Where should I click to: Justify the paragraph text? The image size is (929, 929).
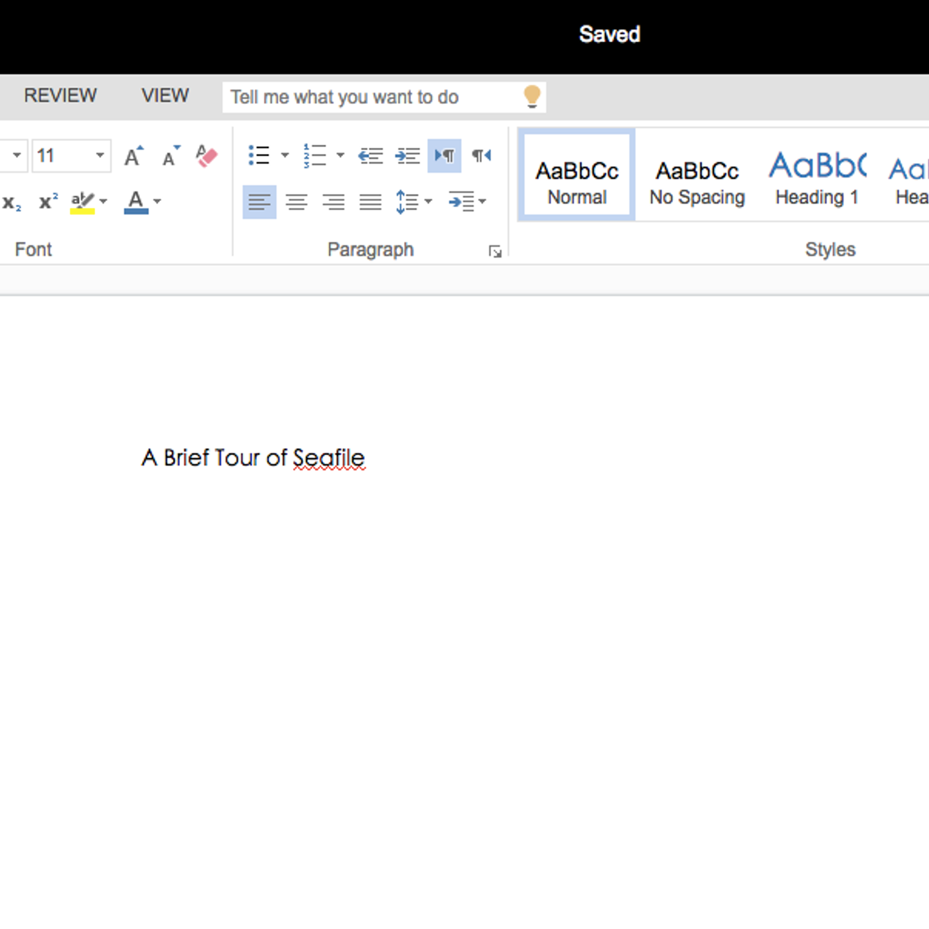(x=370, y=202)
